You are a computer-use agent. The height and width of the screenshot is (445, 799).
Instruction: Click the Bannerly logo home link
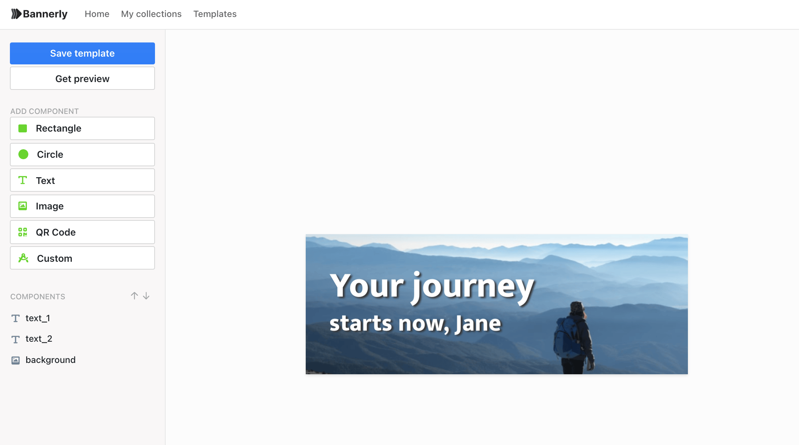click(38, 14)
